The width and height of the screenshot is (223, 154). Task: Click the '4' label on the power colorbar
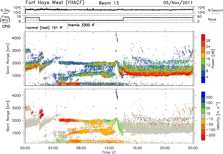(x=207, y=77)
